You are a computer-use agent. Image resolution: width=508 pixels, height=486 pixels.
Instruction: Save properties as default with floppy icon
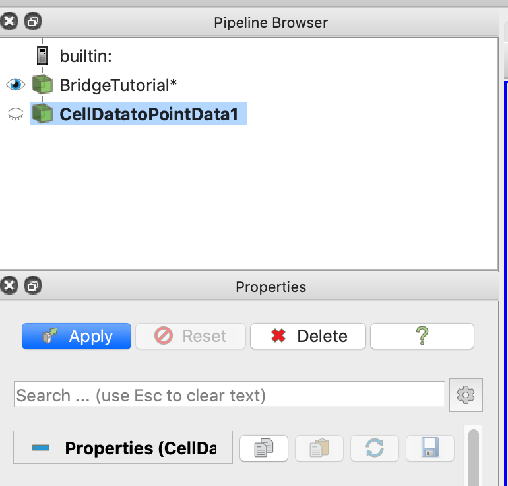(x=430, y=448)
